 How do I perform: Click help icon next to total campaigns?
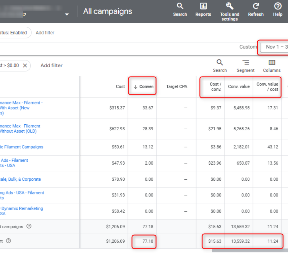pos(29,226)
